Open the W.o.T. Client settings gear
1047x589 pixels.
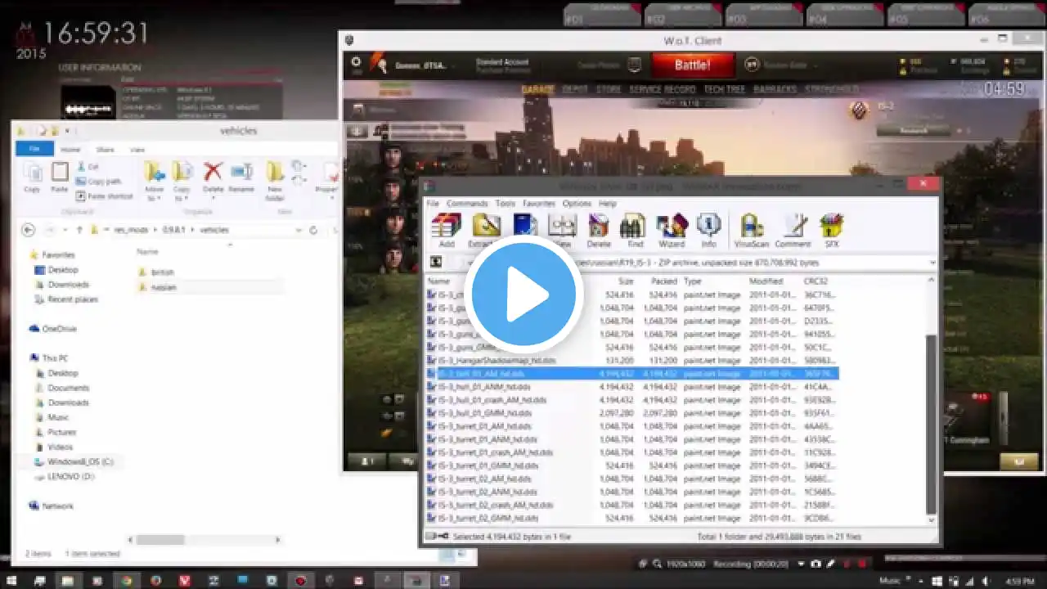tap(356, 61)
